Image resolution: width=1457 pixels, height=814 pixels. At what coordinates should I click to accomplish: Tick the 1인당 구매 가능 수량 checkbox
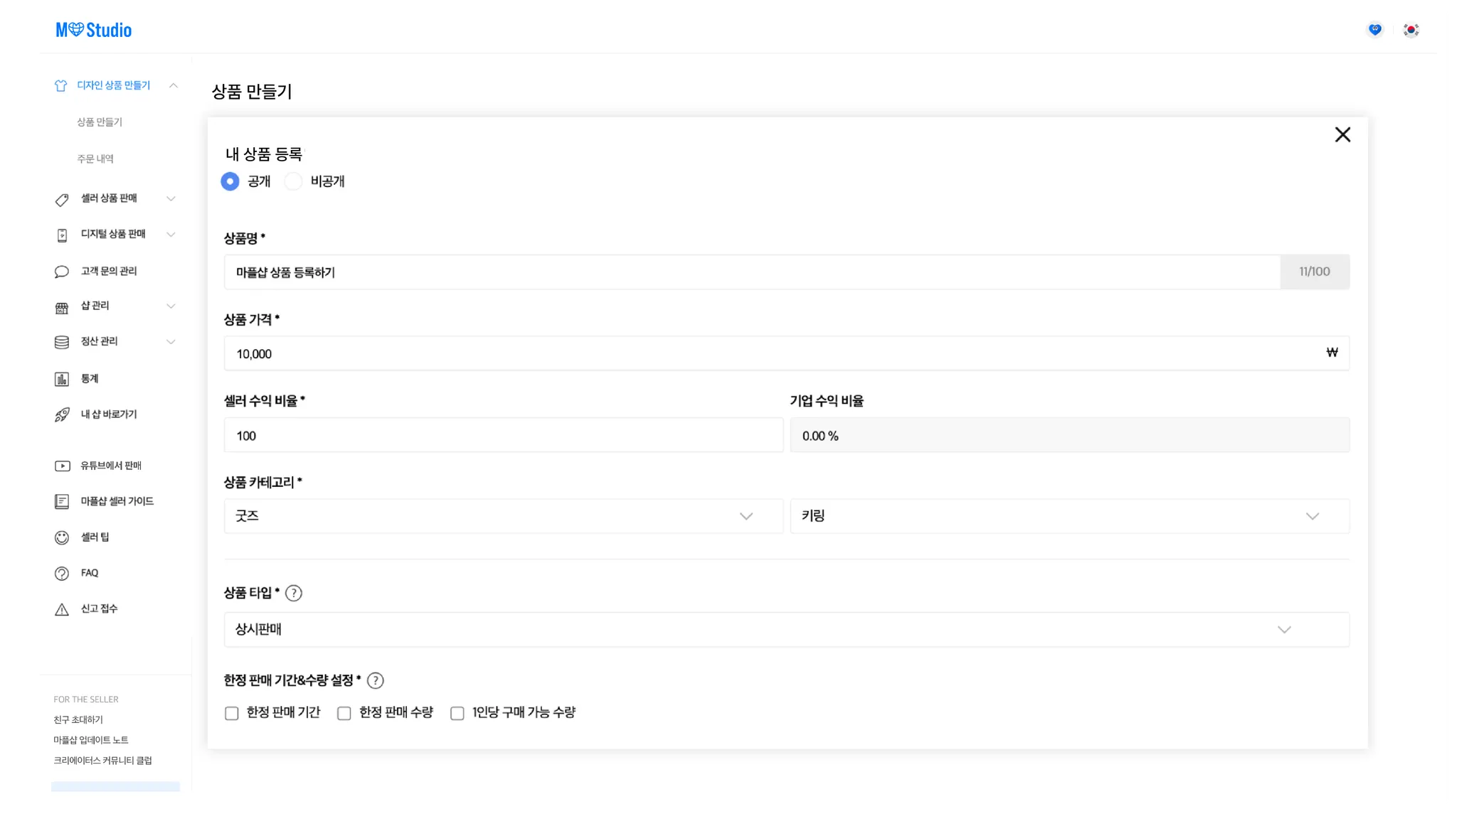click(457, 713)
